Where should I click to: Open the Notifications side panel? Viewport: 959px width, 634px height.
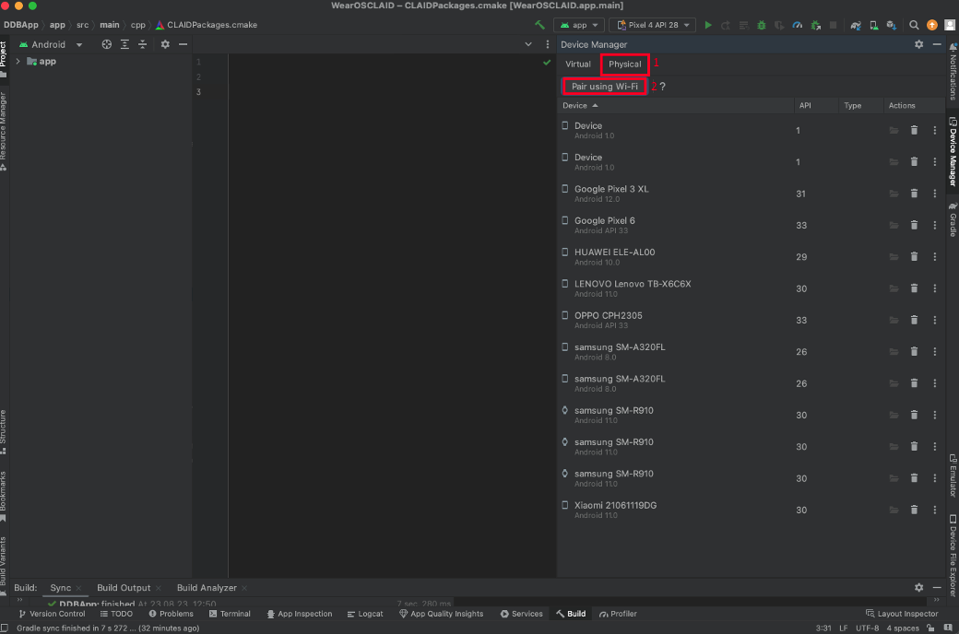click(x=953, y=70)
